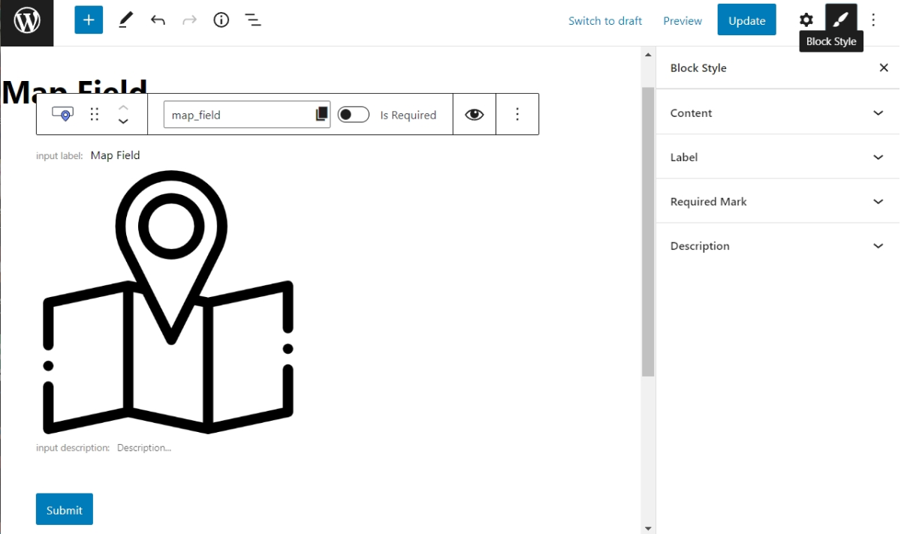901x534 pixels.
Task: Open the top-right editor Options menu
Action: coord(873,20)
